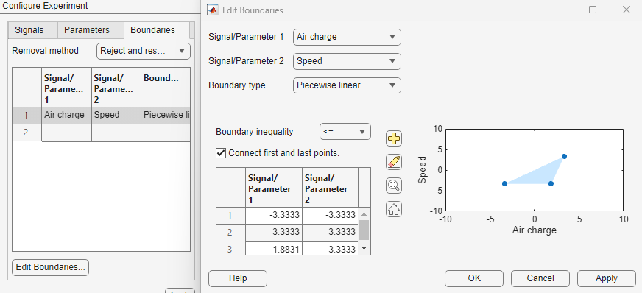Open Help for Edit Boundaries
The width and height of the screenshot is (642, 293).
pyautogui.click(x=238, y=278)
